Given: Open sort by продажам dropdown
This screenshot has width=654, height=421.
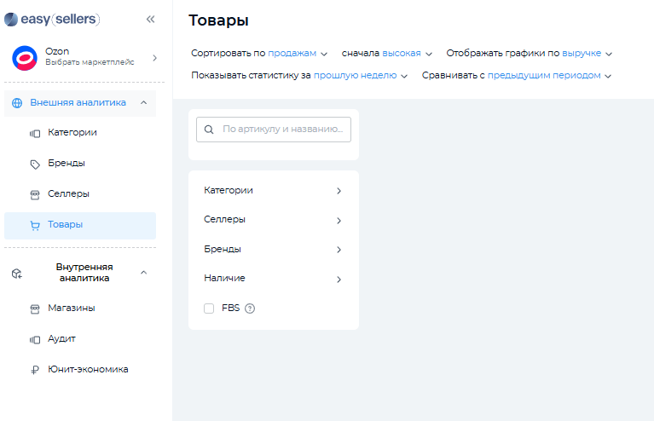Looking at the screenshot, I should click(259, 54).
